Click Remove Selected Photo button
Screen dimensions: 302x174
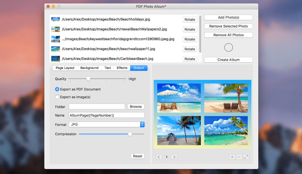228,26
